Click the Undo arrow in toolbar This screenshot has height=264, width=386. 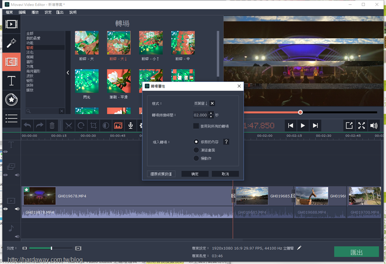27,126
